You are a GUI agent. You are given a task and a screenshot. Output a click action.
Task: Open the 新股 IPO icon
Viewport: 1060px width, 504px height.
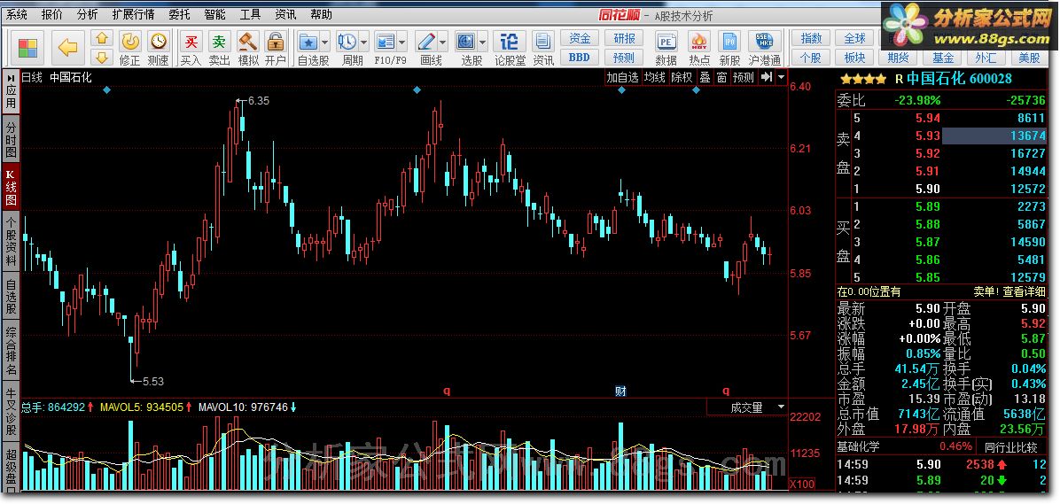pos(730,42)
